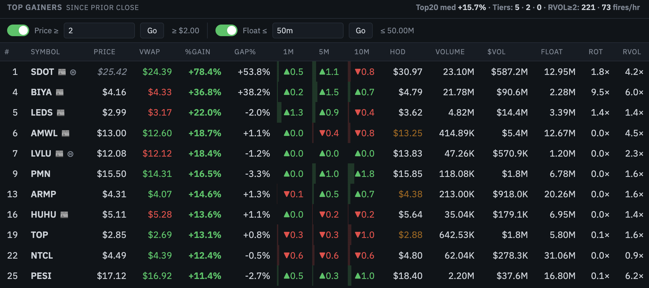Click LVLU float value 1.20M
This screenshot has width=649, height=288.
562,153
